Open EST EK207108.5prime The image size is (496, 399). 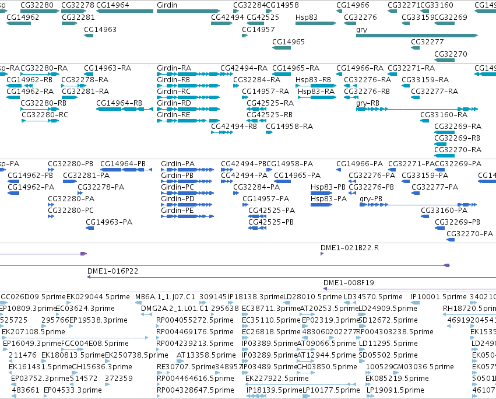[x=34, y=332]
